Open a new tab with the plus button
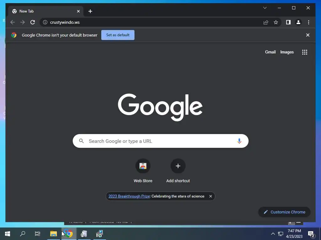Image resolution: width=321 pixels, height=240 pixels. tap(90, 11)
